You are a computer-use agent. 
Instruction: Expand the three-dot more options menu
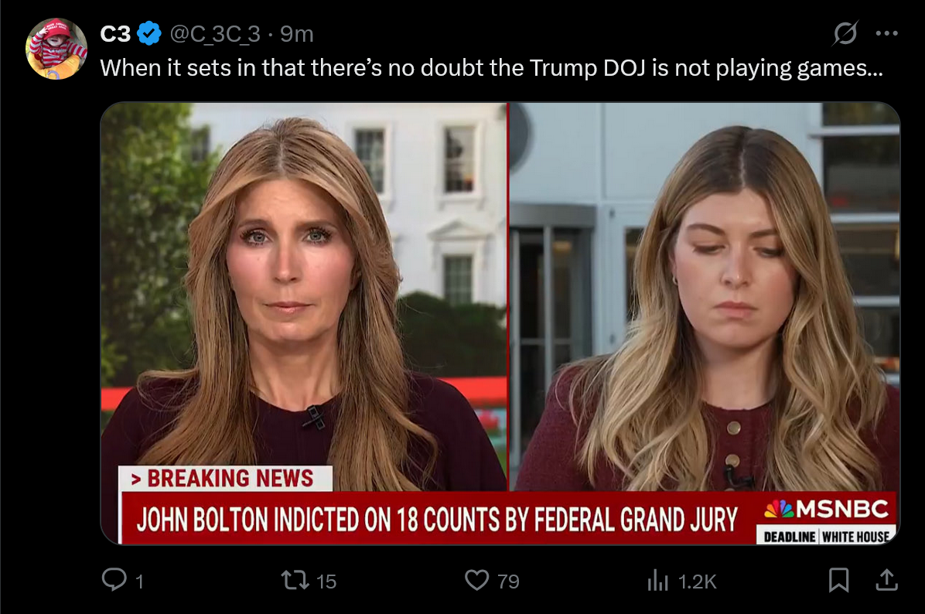point(886,33)
